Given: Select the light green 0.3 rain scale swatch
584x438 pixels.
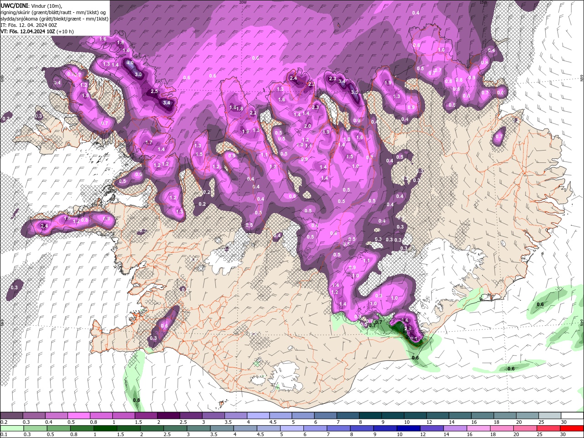Looking at the screenshot, I should pos(35,428).
